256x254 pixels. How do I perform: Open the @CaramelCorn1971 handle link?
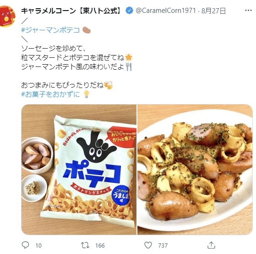166,11
